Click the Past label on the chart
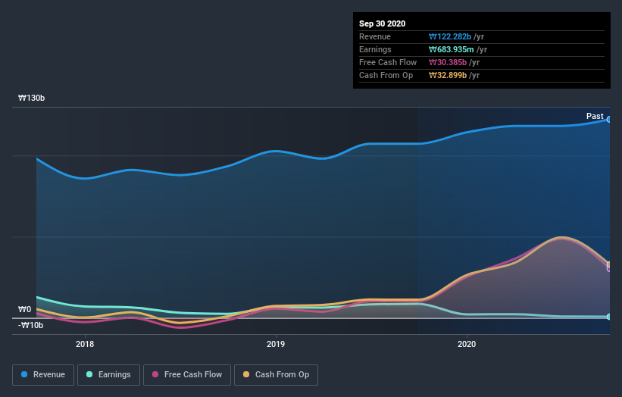622x397 pixels. click(x=595, y=116)
